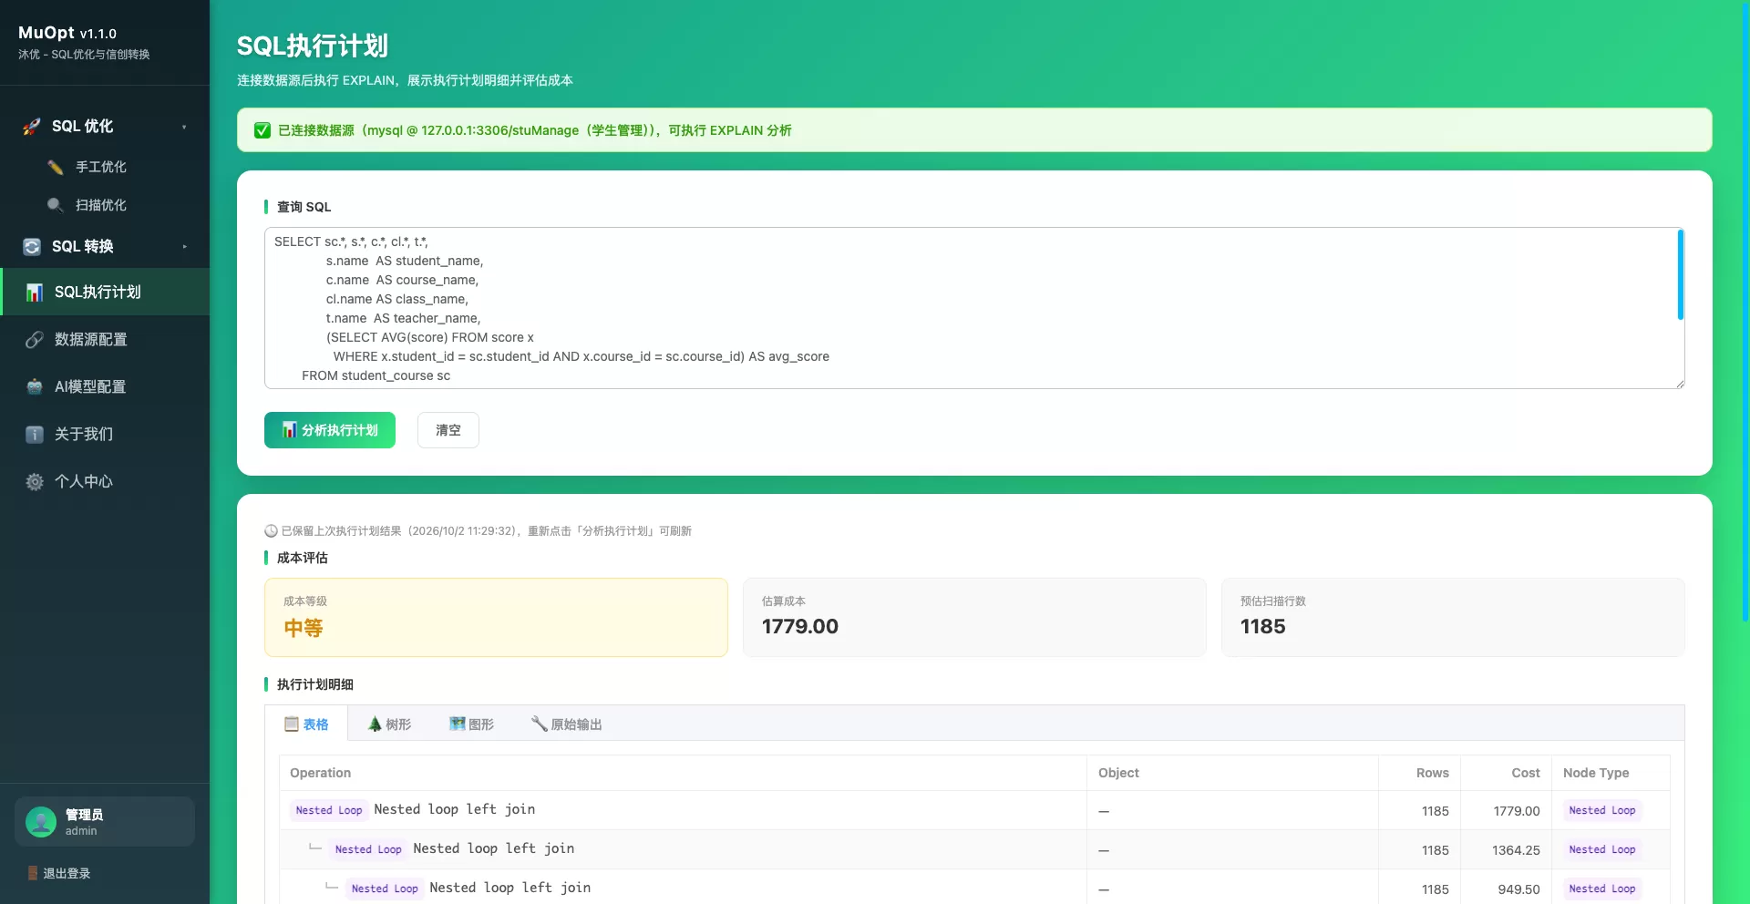This screenshot has width=1750, height=904.
Task: Click the magnifier icon for 扫描优化
Action: (56, 205)
